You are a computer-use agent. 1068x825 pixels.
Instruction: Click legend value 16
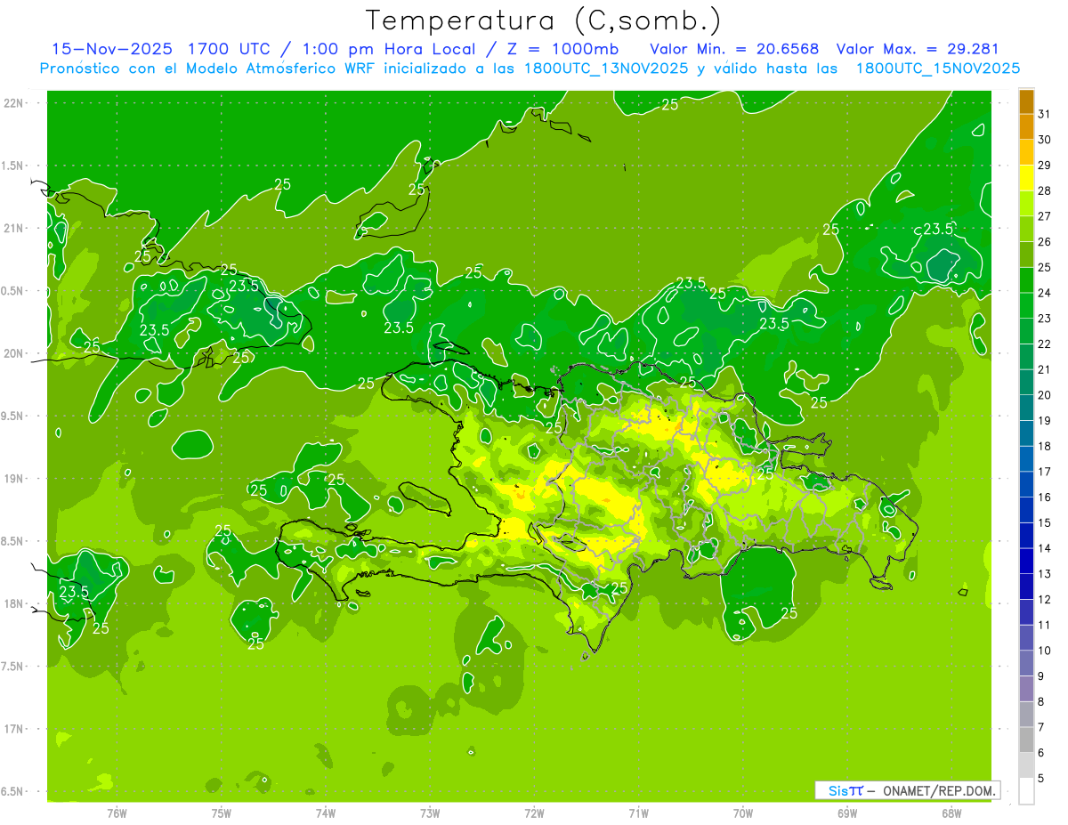click(1044, 497)
